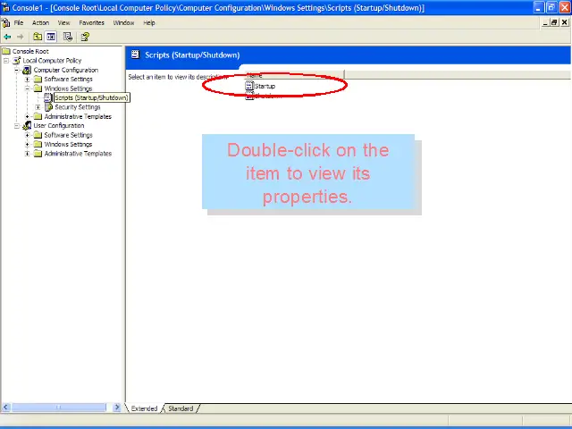572x429 pixels.
Task: Click the Help toolbar icon
Action: click(x=85, y=37)
